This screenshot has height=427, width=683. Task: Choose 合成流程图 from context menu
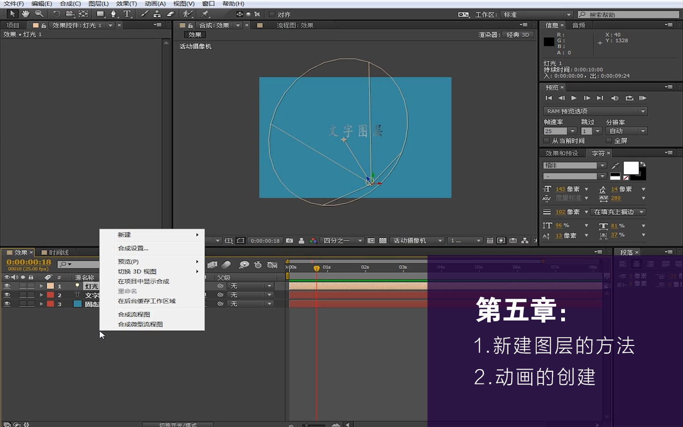[x=152, y=314]
